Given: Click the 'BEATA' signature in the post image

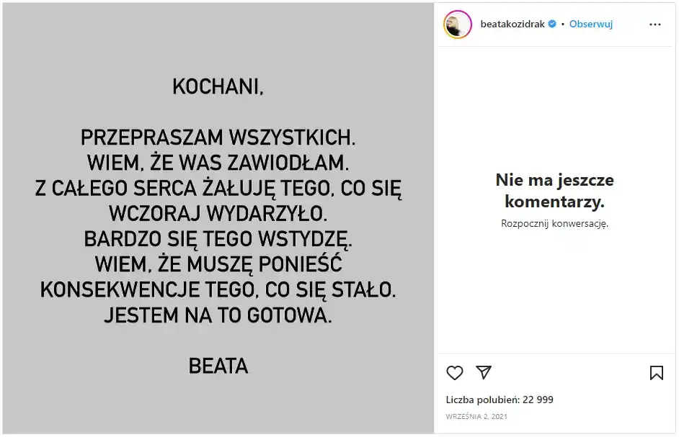Looking at the screenshot, I should (218, 366).
